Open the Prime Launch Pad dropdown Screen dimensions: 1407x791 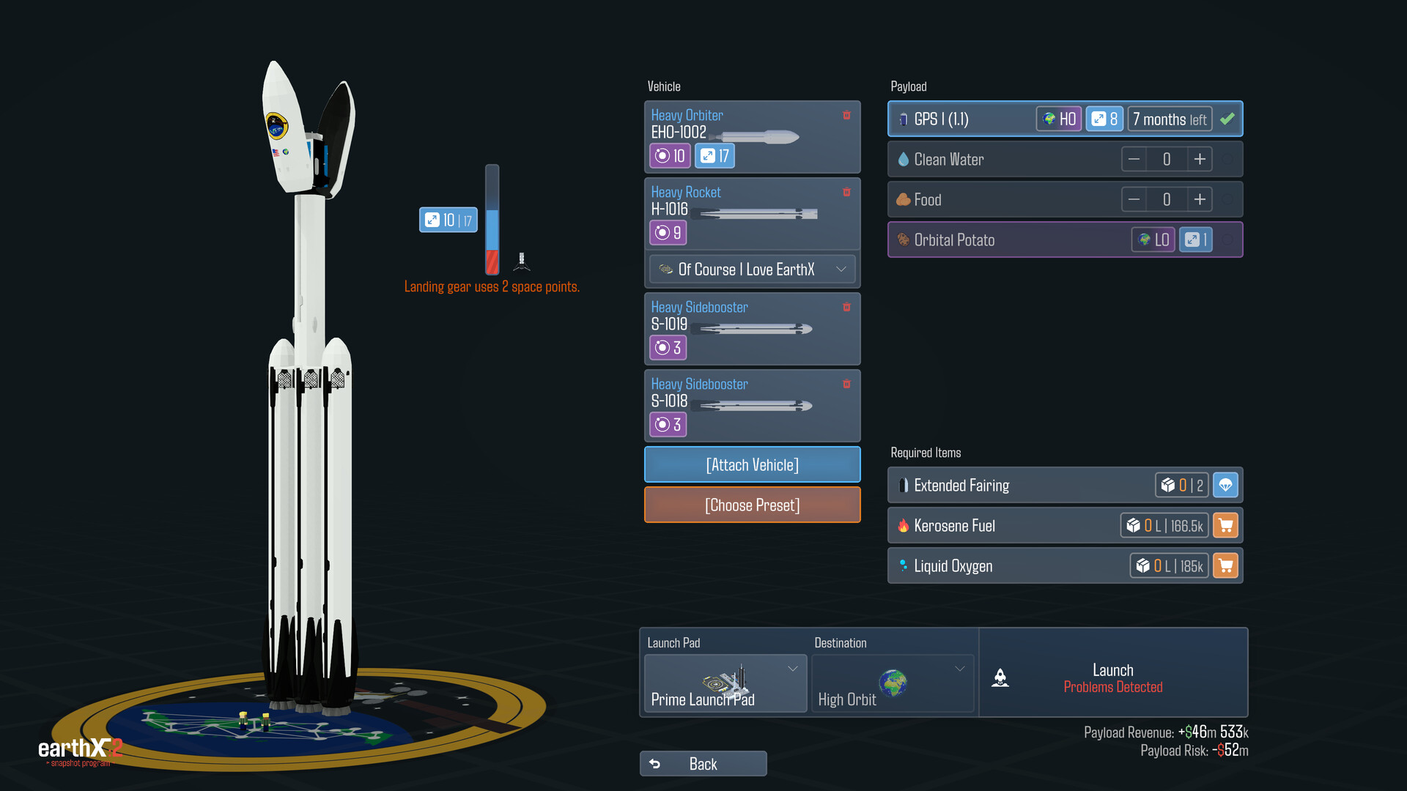pyautogui.click(x=725, y=683)
